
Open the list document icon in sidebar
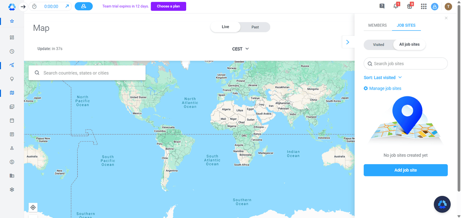[12, 134]
